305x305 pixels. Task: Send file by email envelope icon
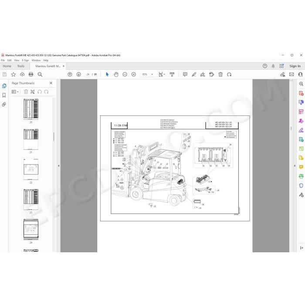291,75
